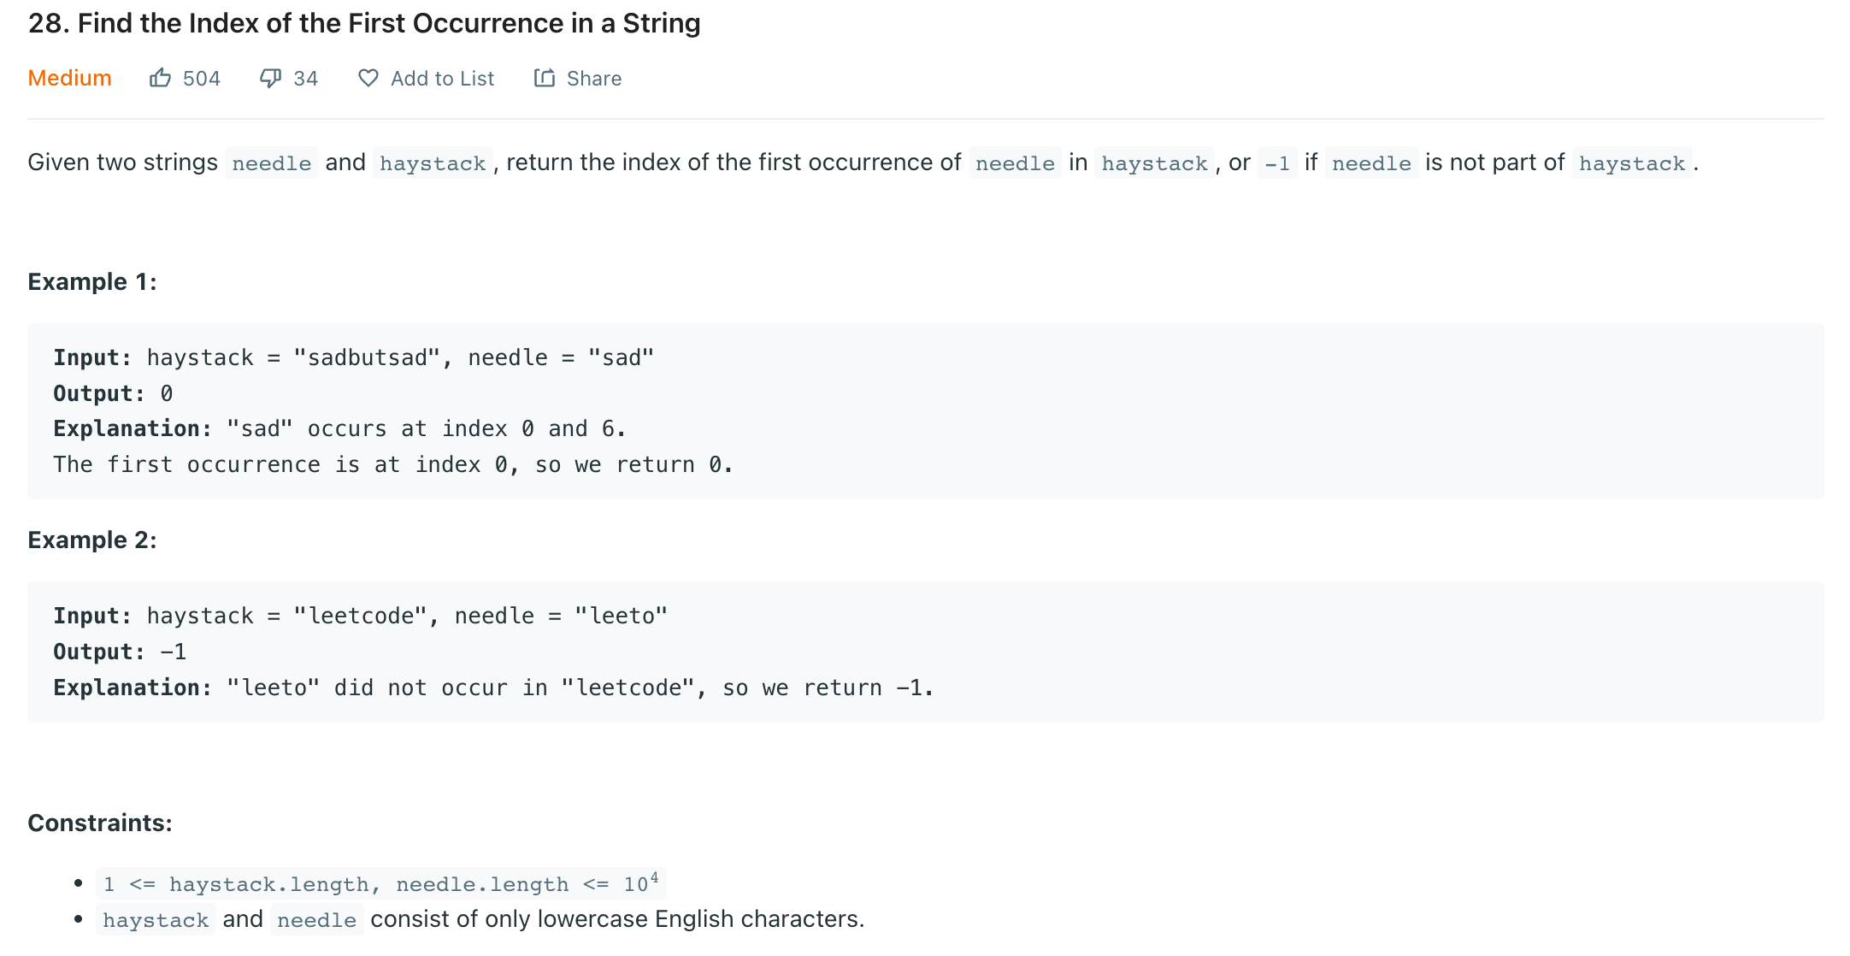Select the Add to List label
Viewport: 1850px width, 956px height.
pyautogui.click(x=443, y=79)
